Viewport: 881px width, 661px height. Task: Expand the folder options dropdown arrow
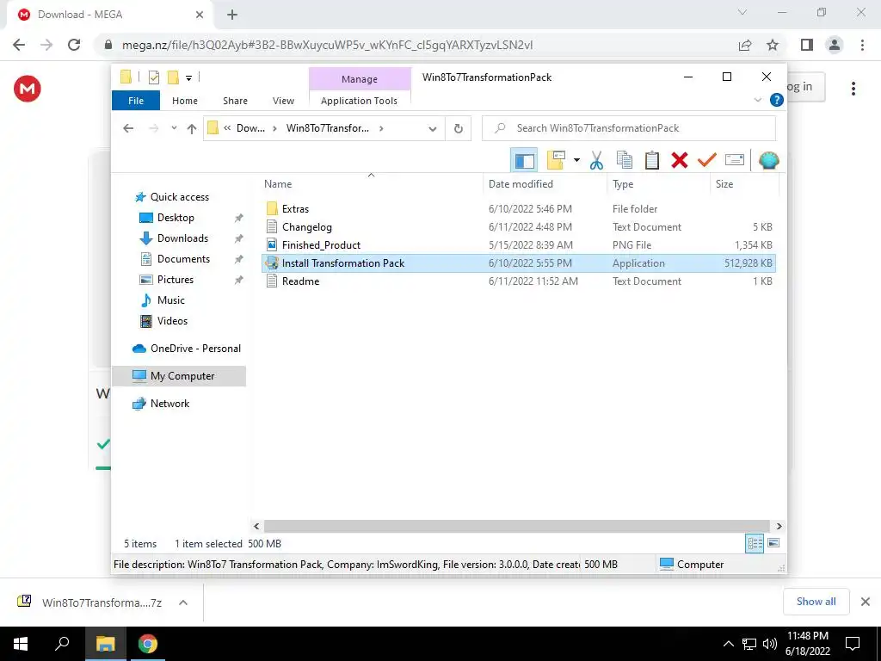pyautogui.click(x=576, y=160)
